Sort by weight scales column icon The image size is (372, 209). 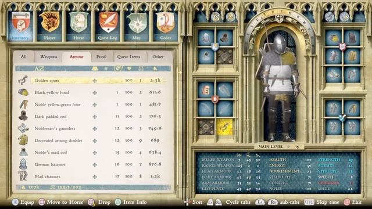[x=141, y=69]
